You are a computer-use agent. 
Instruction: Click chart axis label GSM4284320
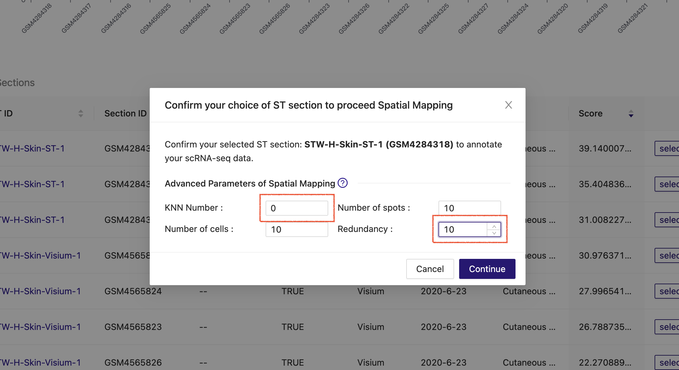[553, 18]
